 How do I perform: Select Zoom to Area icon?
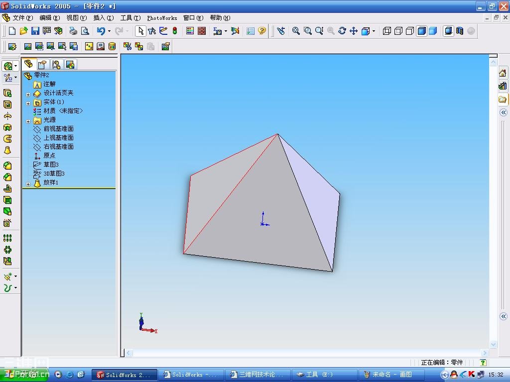pos(307,31)
